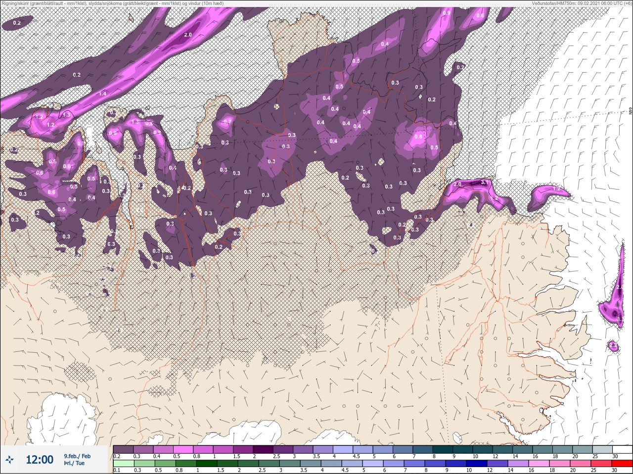Click the 3.1 precipitation value on the map
Image resolution: width=633 pixels, height=474 pixels.
[x=485, y=183]
